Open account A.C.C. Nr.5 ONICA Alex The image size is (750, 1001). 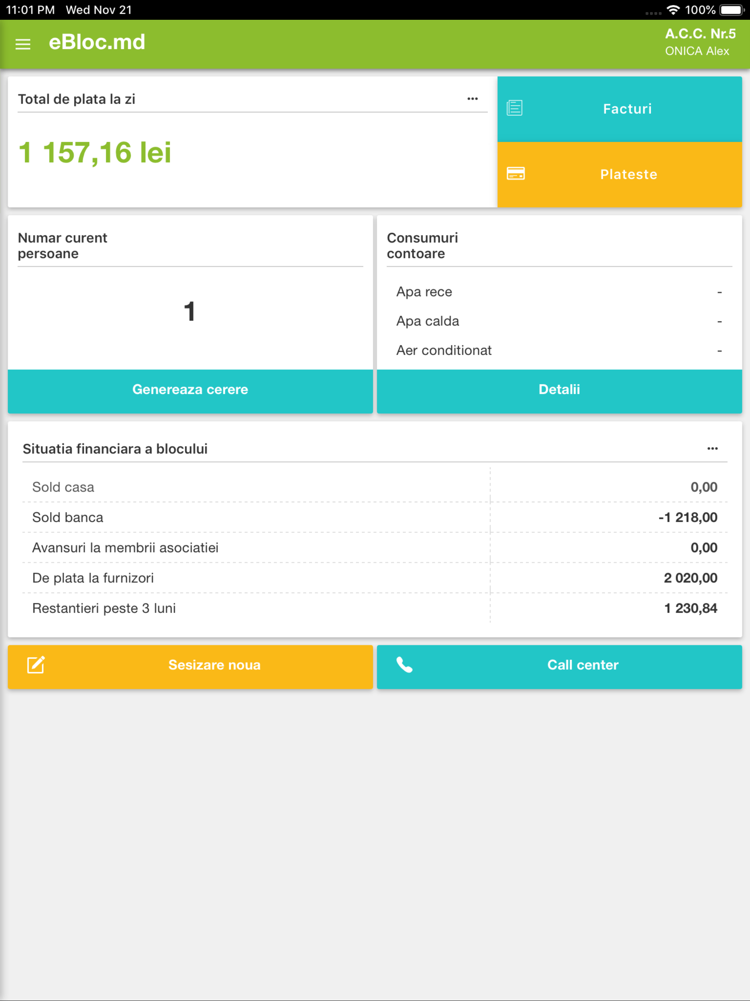(x=700, y=42)
